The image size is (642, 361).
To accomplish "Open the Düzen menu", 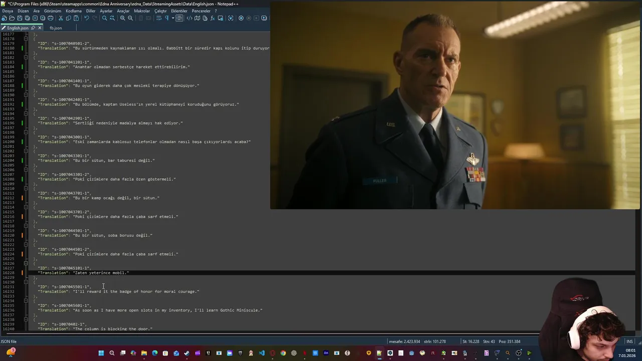I will 23,11.
